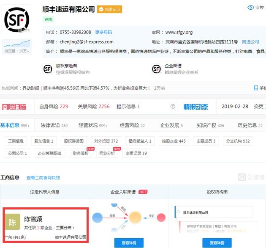Image resolution: width=266 pixels, height=248 pixels.
Task: Click the page views trend chart
Action: [x=17, y=44]
